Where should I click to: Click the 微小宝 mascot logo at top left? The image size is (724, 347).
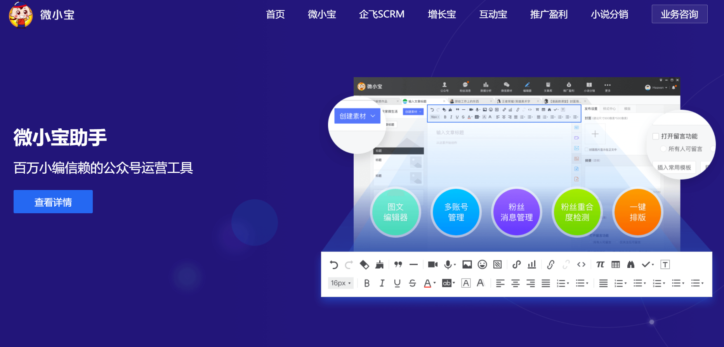pyautogui.click(x=21, y=15)
